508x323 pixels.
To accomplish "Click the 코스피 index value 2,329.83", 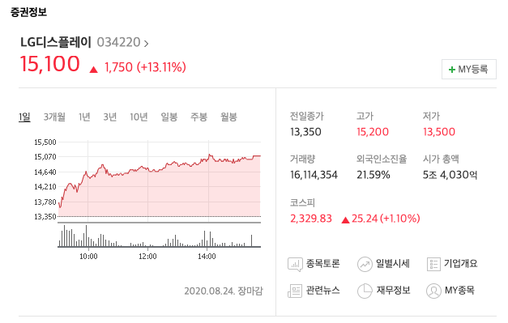I will [x=311, y=219].
